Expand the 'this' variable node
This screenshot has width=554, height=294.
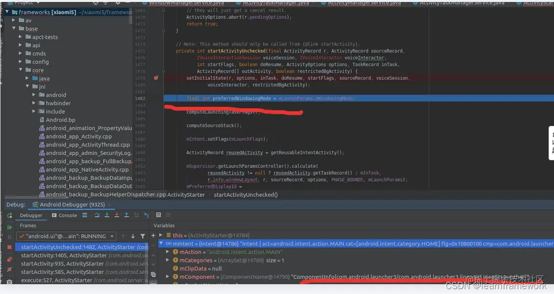click(x=161, y=235)
